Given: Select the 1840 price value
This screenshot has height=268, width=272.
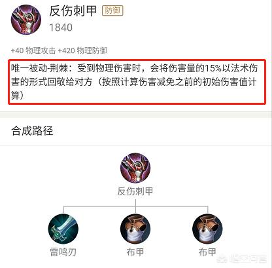Looking at the screenshot, I should click(x=61, y=28).
